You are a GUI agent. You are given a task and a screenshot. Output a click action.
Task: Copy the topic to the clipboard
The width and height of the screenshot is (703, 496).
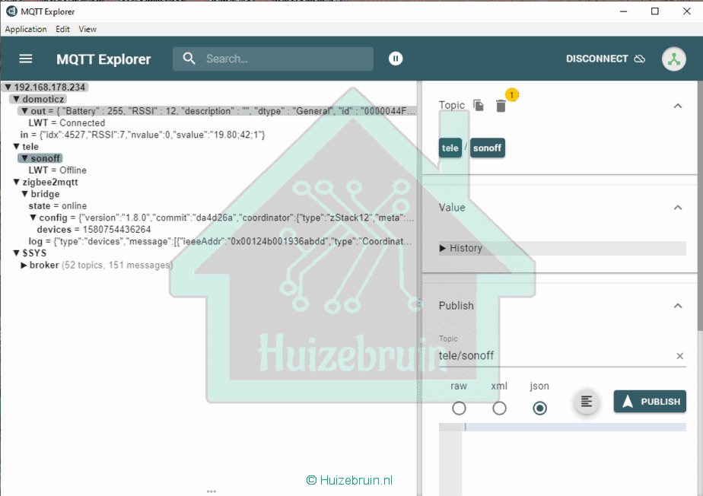click(479, 106)
